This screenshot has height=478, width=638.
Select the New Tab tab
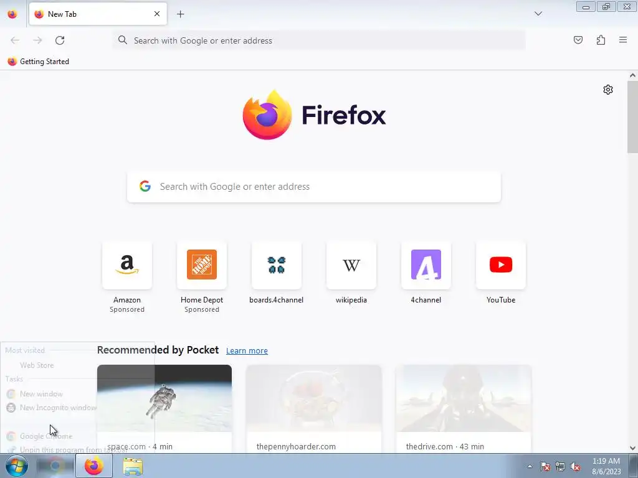click(98, 14)
